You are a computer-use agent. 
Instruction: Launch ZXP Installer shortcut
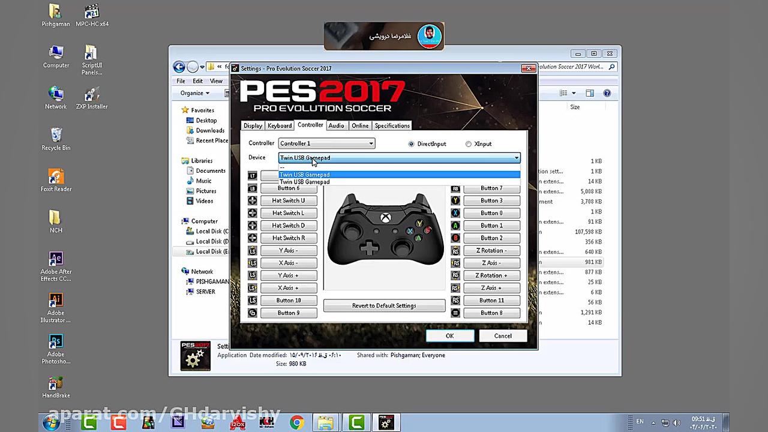click(92, 98)
